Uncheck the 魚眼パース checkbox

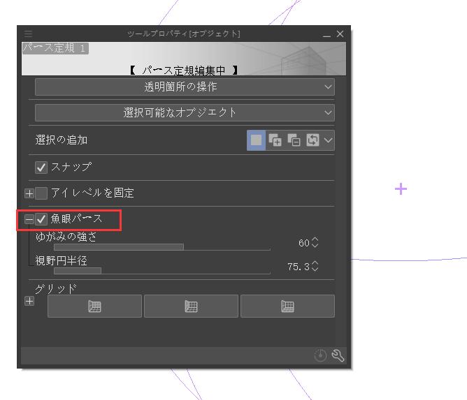[41, 219]
